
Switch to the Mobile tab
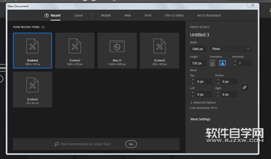(x=106, y=15)
